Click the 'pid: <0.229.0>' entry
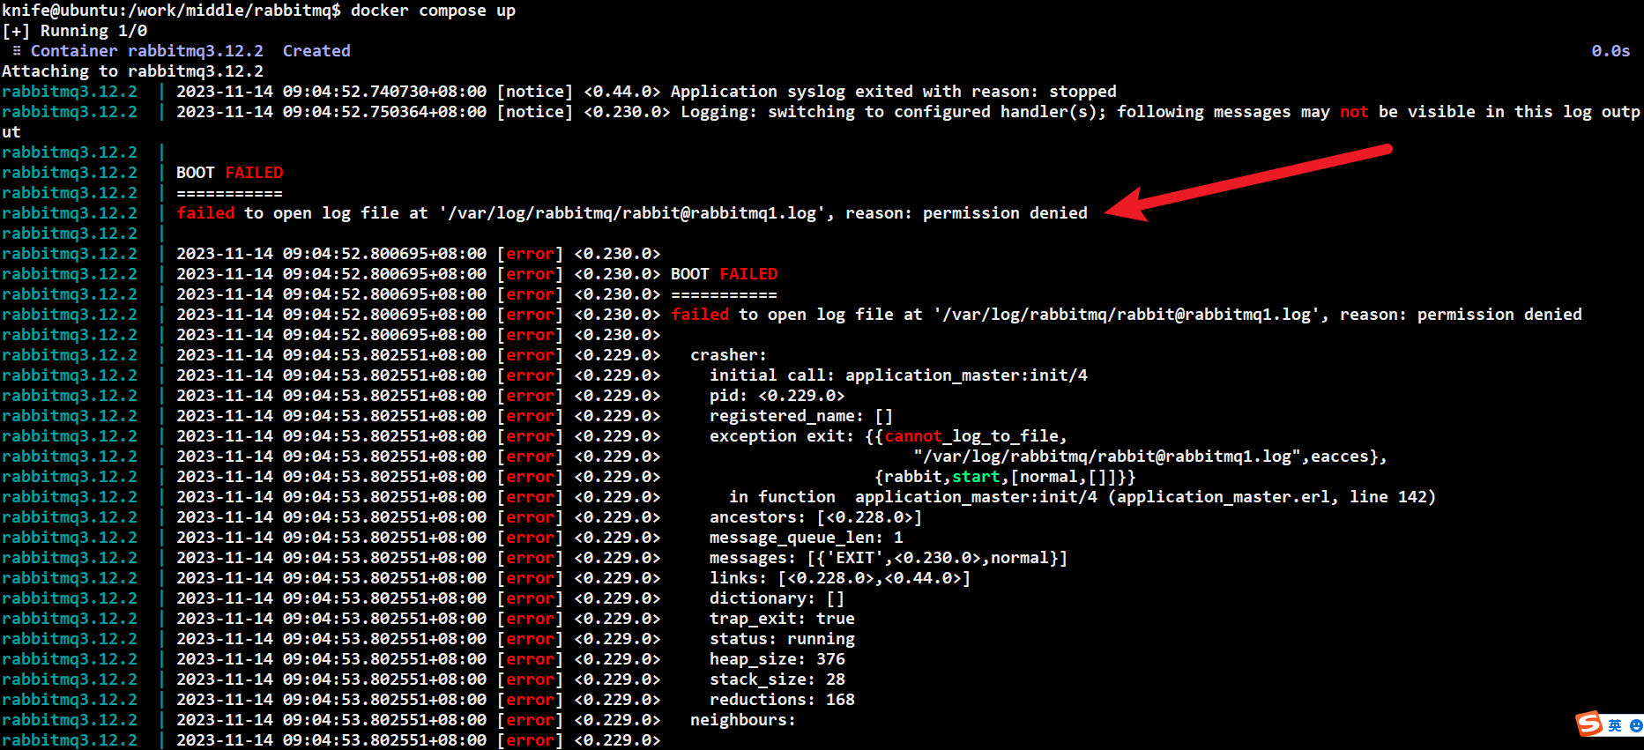Viewport: 1644px width, 750px height. point(777,396)
